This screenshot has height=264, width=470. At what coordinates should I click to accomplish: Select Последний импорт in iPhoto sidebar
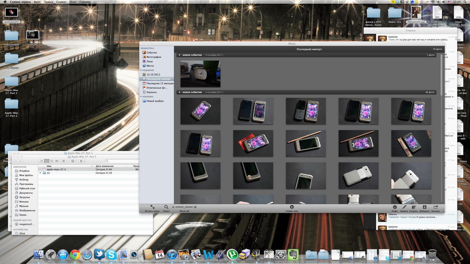156,79
